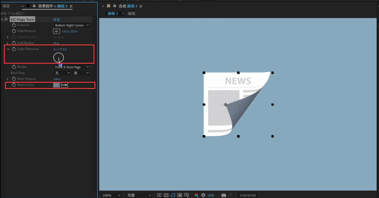Image resolution: width=379 pixels, height=198 pixels.
Task: Click the exposure value +0.0
Action: [210, 195]
